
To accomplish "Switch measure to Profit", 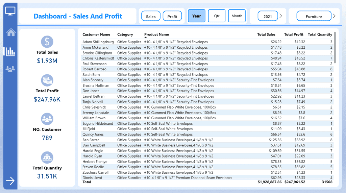I will 172,16.
